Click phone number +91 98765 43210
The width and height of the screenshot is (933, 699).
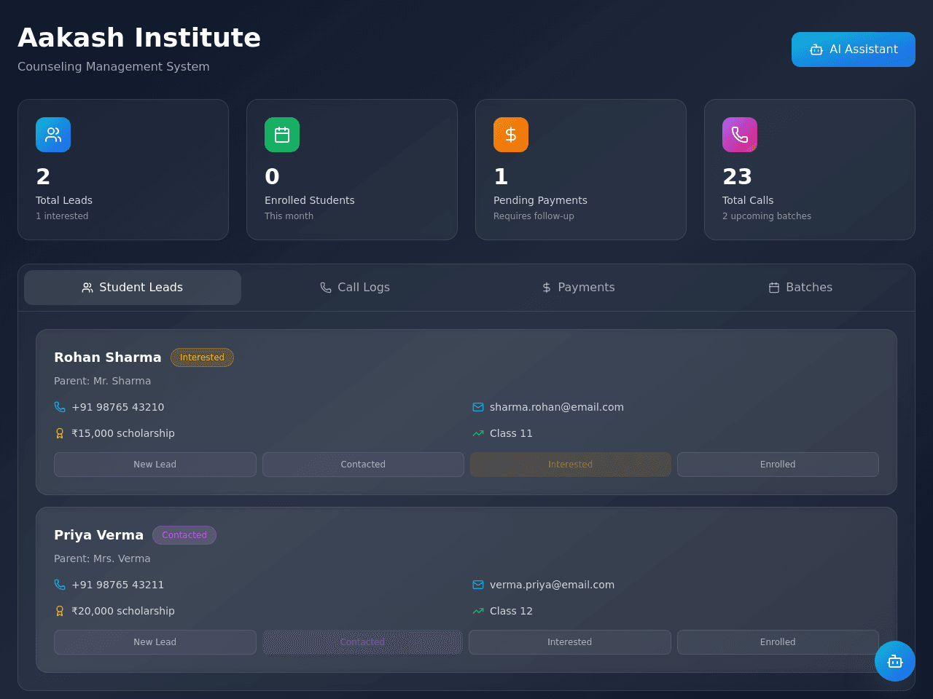118,407
